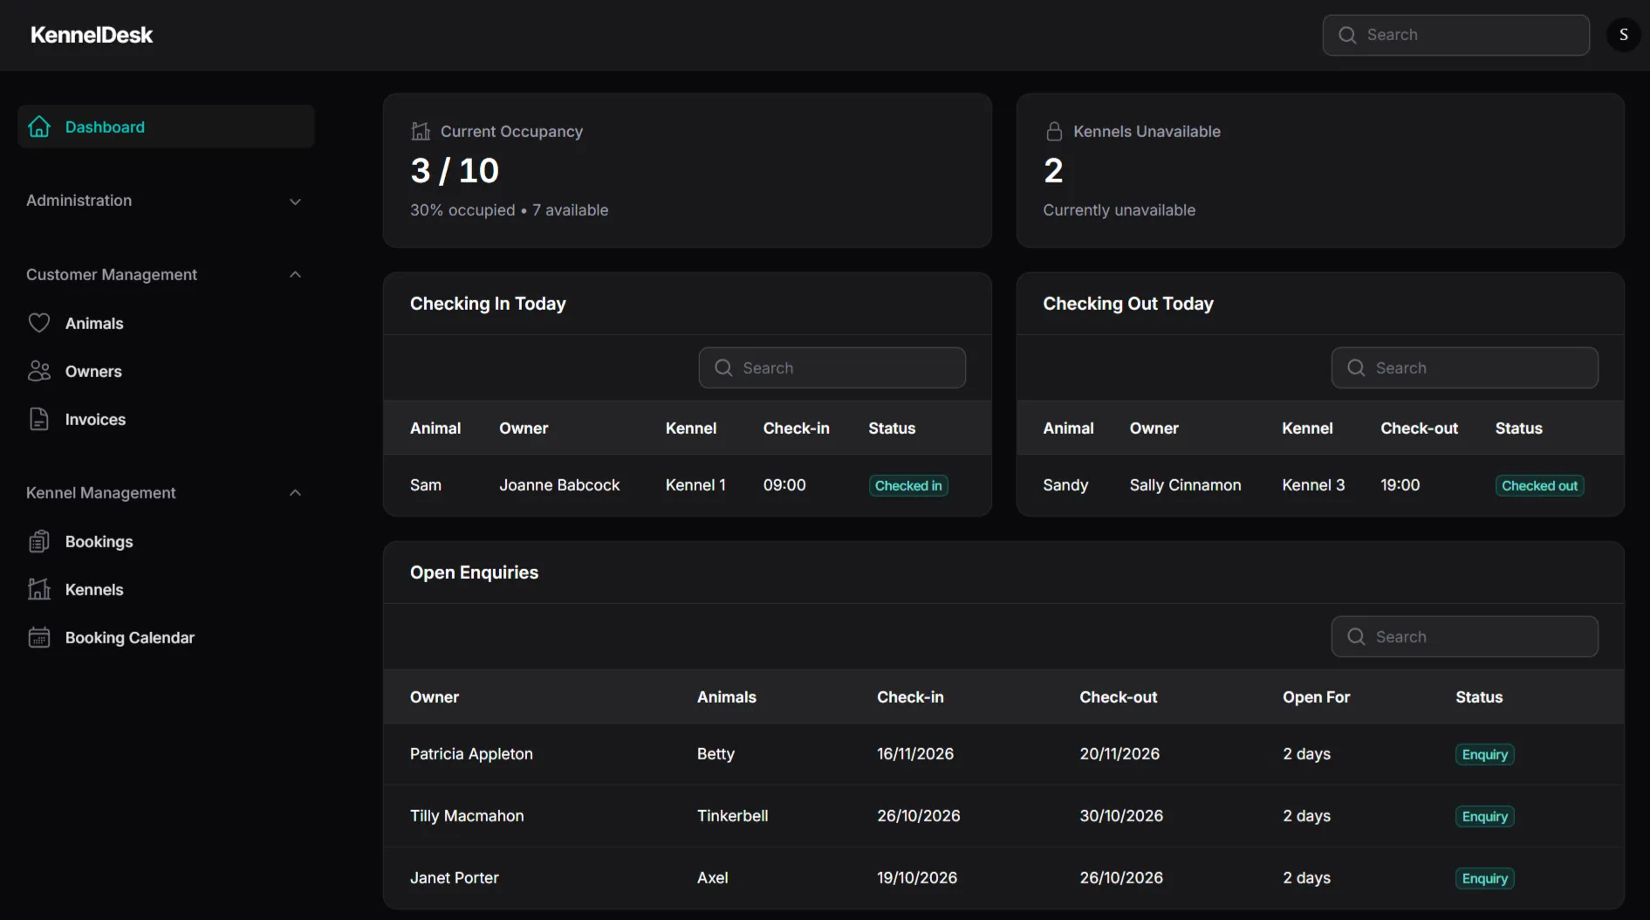Click the 3 / 10 occupancy figure
The height and width of the screenshot is (920, 1650).
tap(455, 170)
